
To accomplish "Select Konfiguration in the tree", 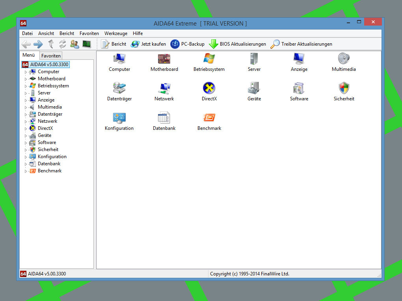I will 52,157.
